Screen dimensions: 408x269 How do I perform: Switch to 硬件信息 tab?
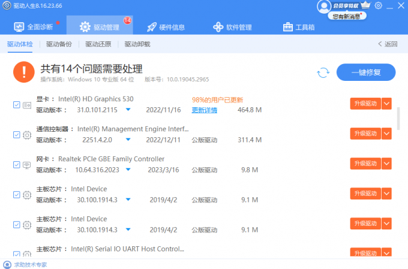(x=166, y=27)
